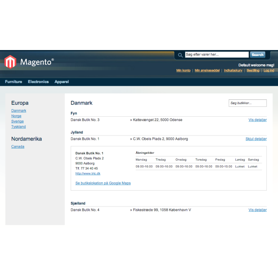
Task: Open the Furniture menu
Action: (x=14, y=82)
